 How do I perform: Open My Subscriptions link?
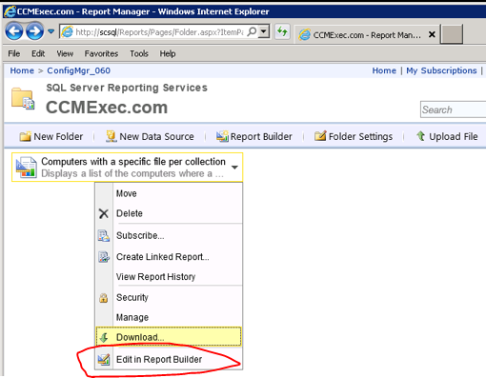point(441,70)
